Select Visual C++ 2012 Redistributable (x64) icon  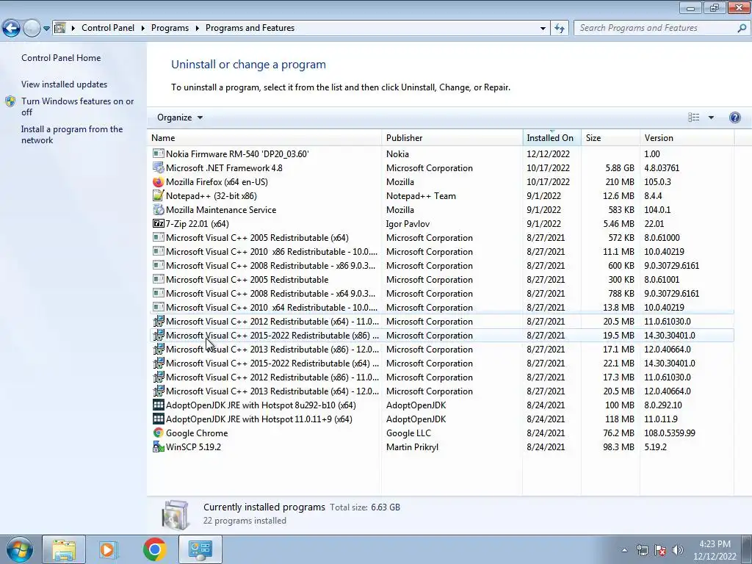159,321
